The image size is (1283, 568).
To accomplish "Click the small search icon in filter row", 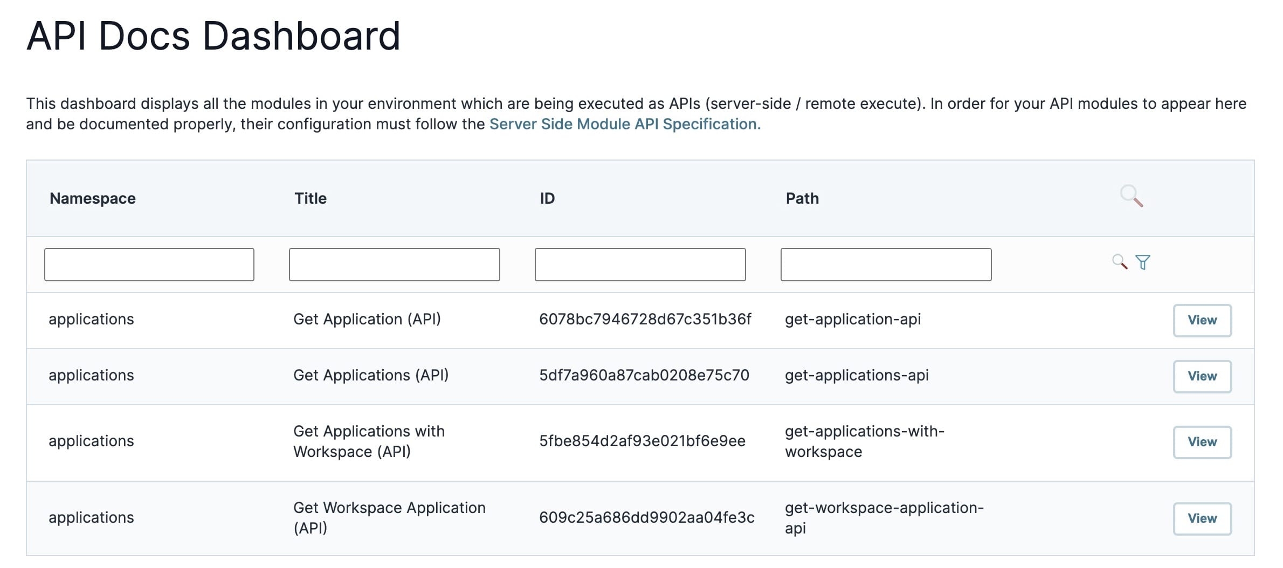I will pyautogui.click(x=1120, y=262).
